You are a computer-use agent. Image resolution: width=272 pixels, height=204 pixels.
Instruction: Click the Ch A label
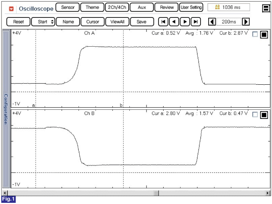(x=89, y=33)
